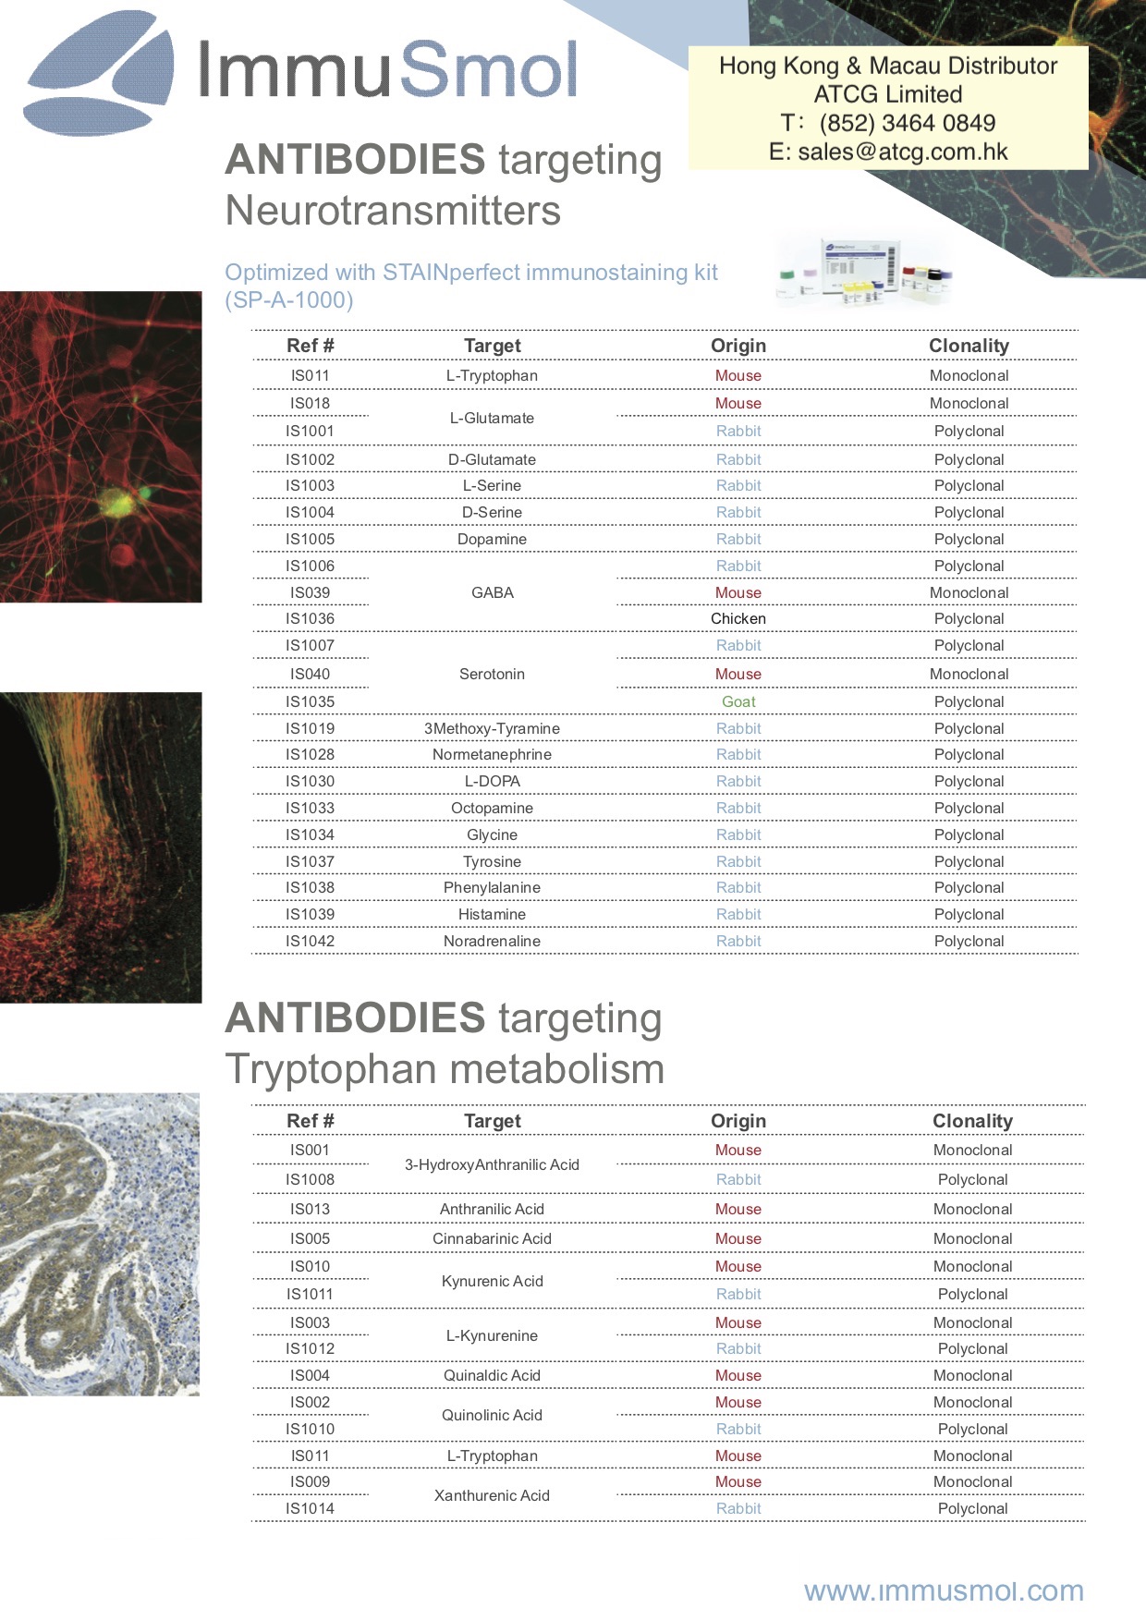Click the Dopamine target cell
The width and height of the screenshot is (1146, 1620).
(492, 539)
